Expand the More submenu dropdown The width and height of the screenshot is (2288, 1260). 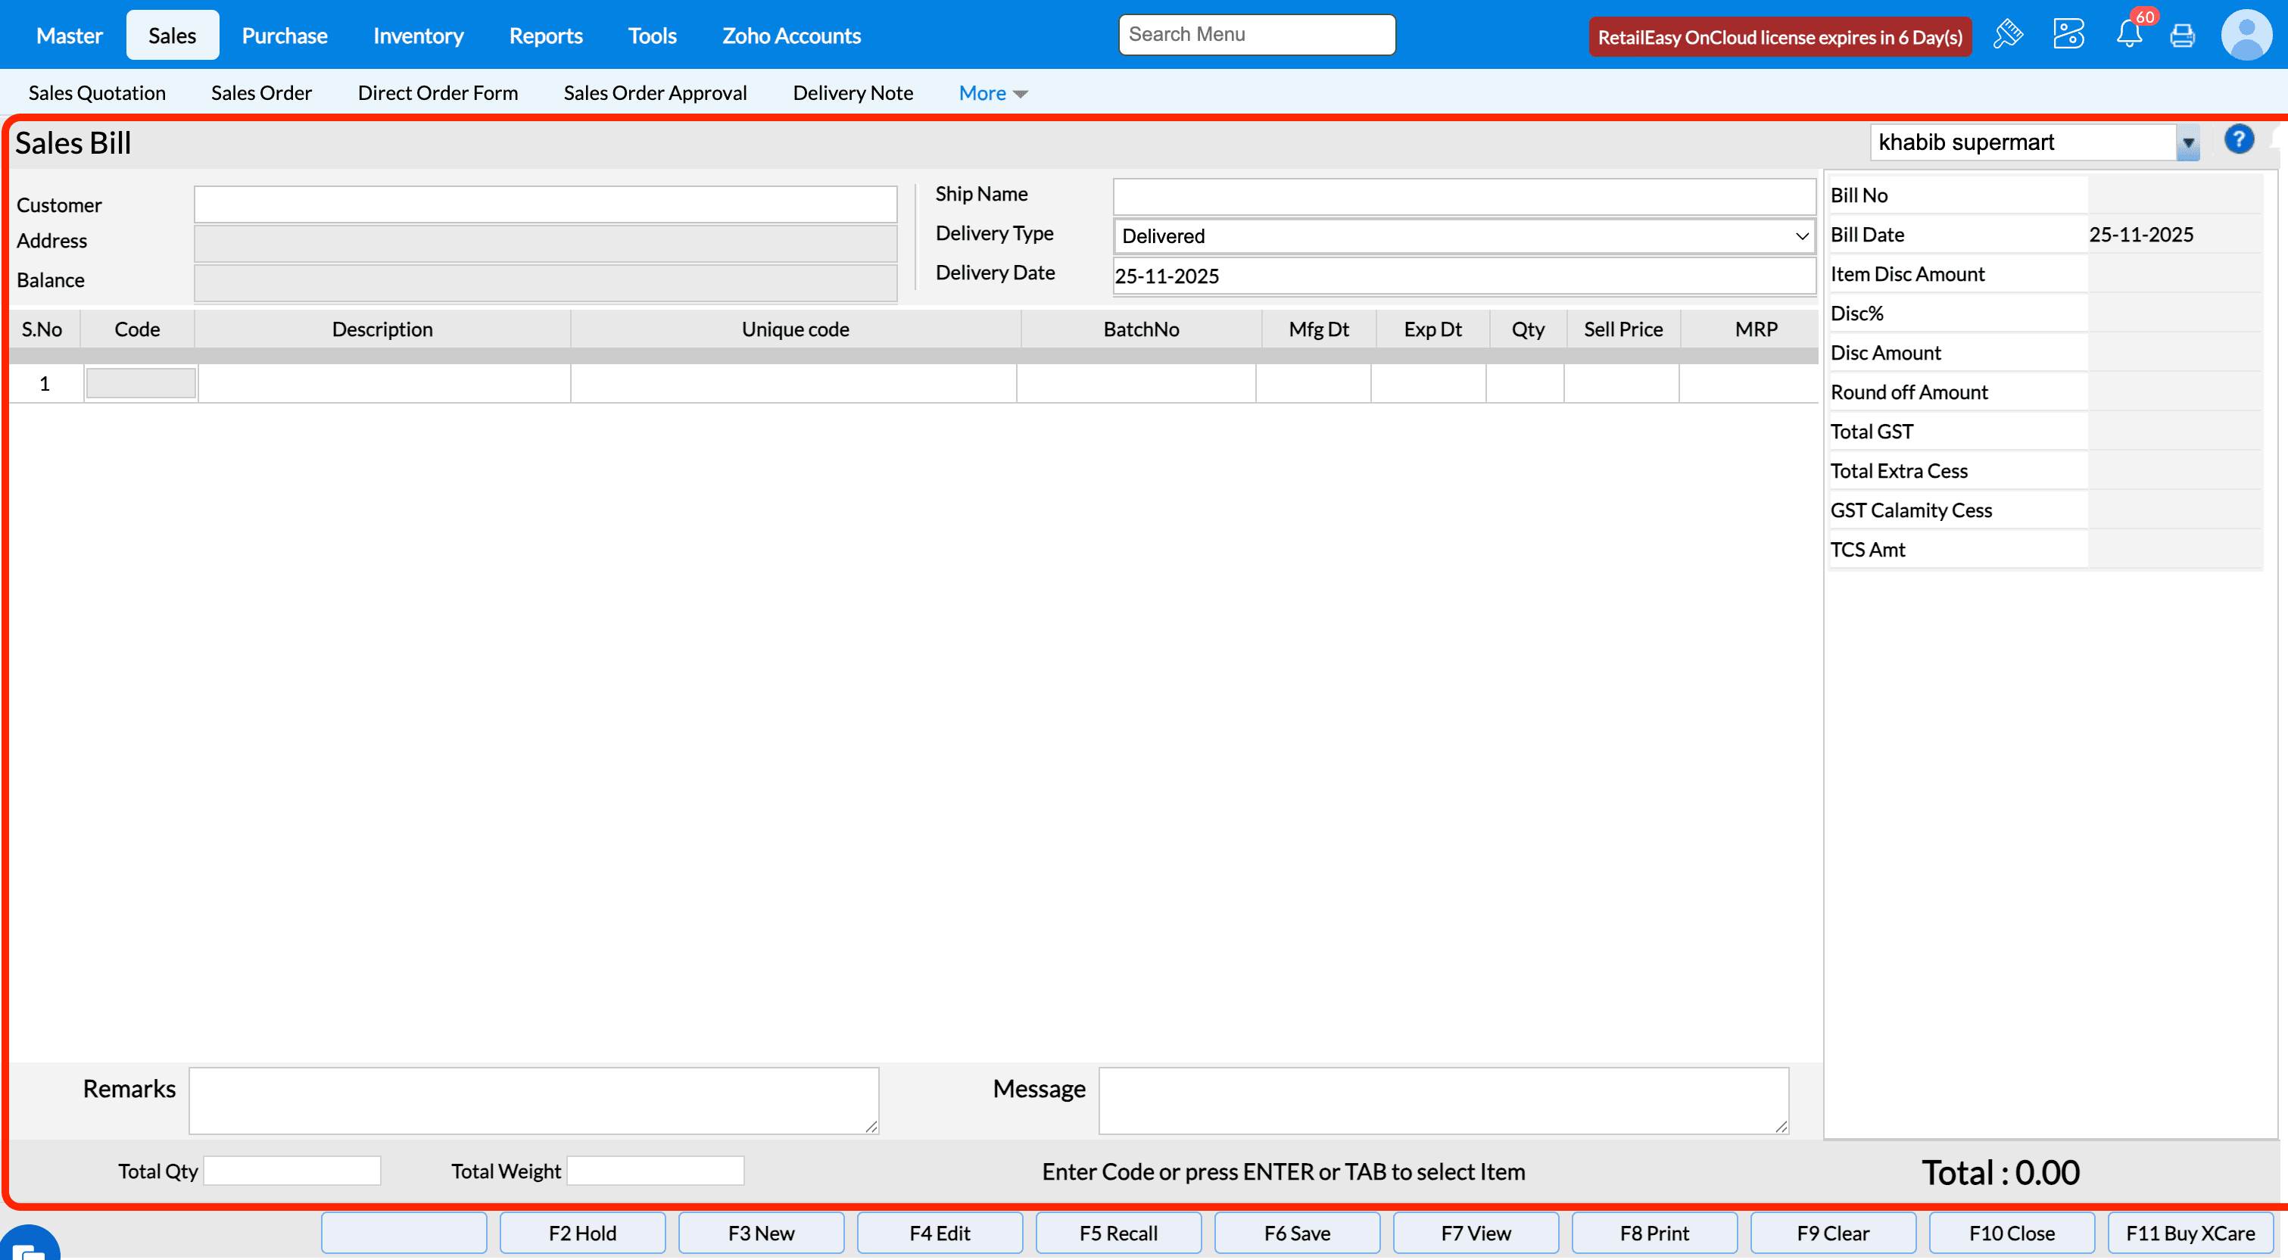(992, 93)
